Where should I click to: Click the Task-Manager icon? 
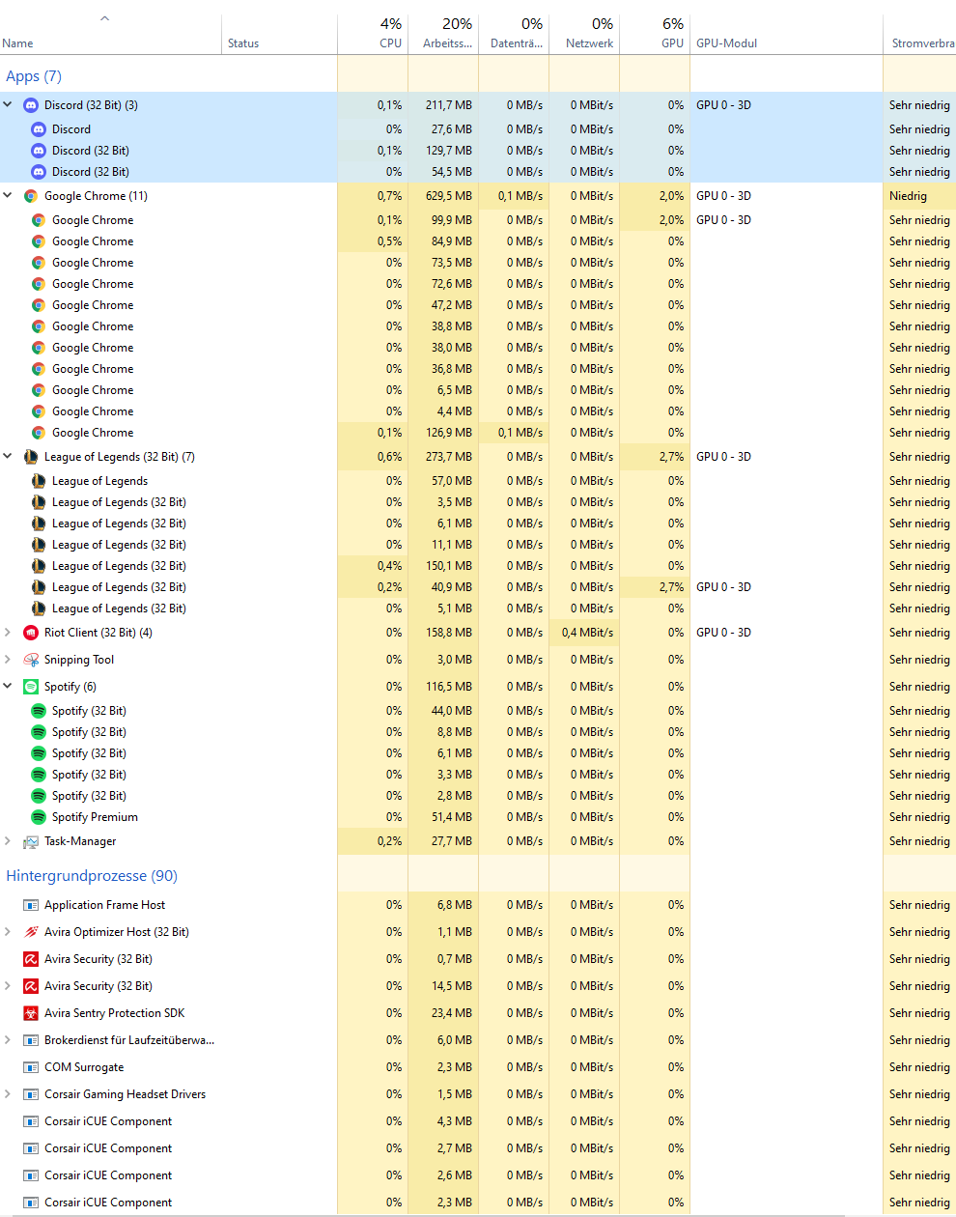coord(31,841)
